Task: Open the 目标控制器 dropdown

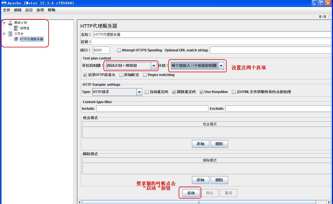Action: tap(154, 66)
